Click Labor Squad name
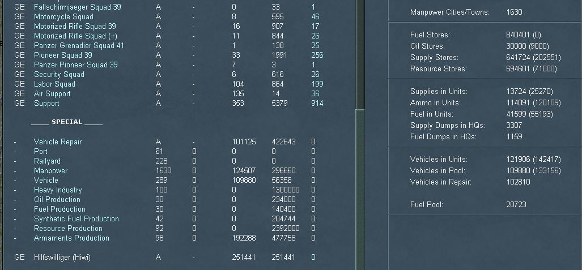Viewport: 582px width, 270px height. point(54,84)
